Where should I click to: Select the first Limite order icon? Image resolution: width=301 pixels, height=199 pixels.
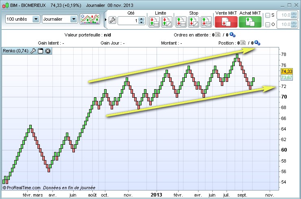click(x=154, y=21)
